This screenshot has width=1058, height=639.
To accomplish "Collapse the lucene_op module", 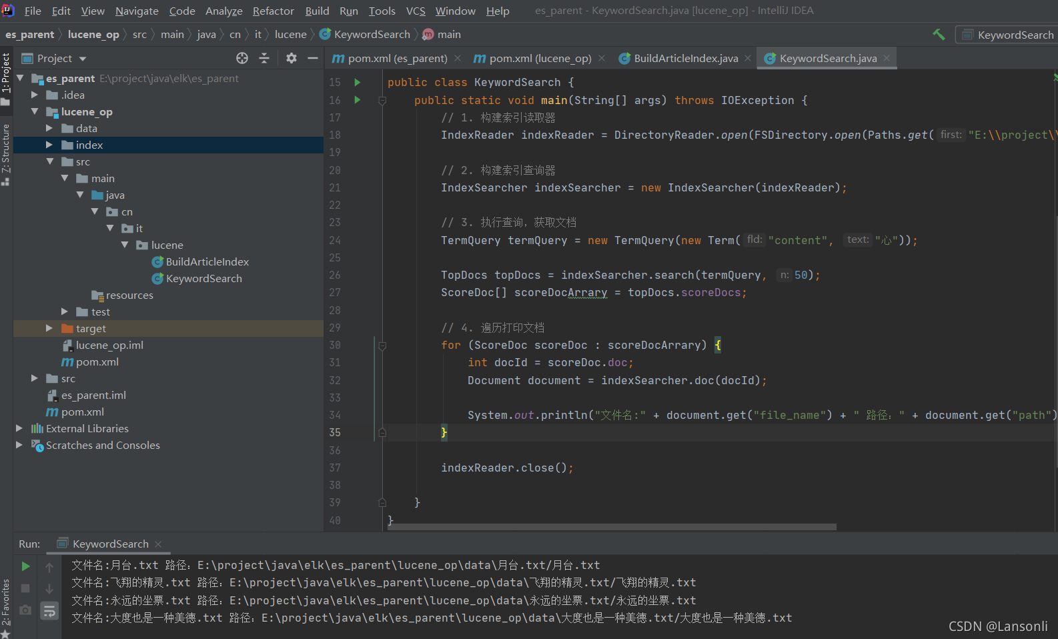I will [x=35, y=111].
